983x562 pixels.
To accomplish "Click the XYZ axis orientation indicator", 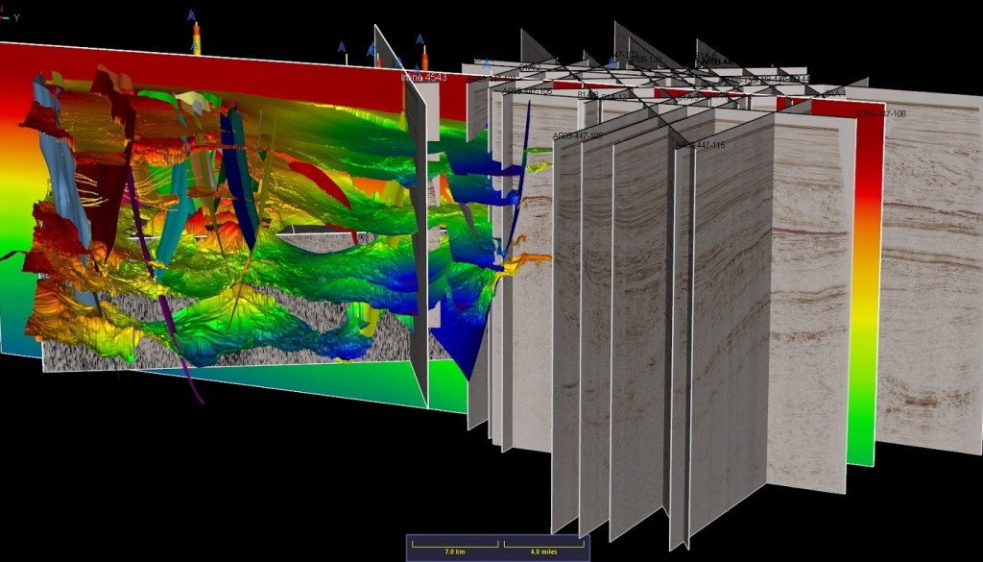I will [8, 18].
